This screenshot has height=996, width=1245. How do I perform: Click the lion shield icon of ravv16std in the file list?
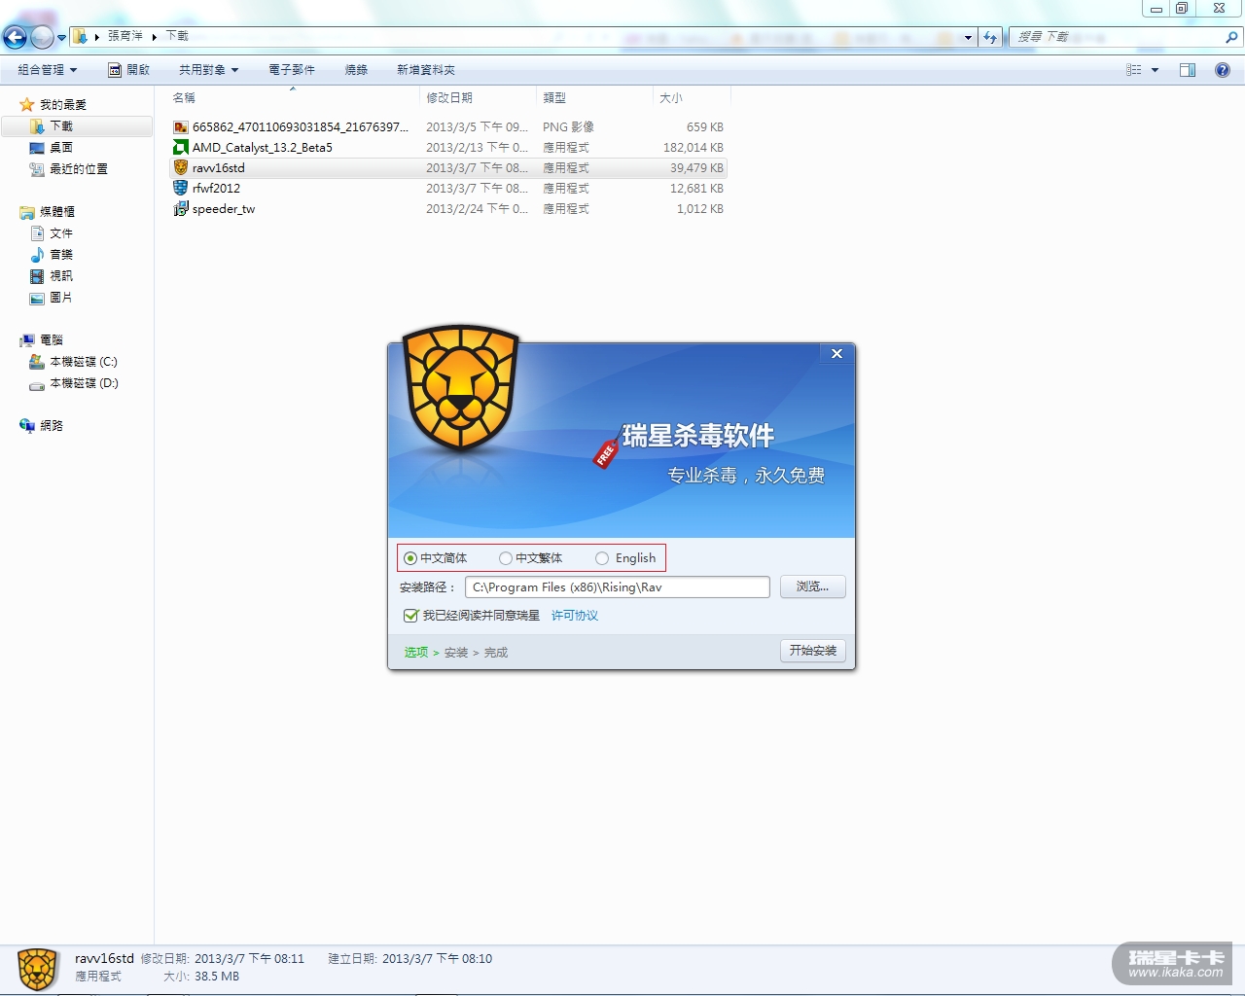click(x=180, y=168)
